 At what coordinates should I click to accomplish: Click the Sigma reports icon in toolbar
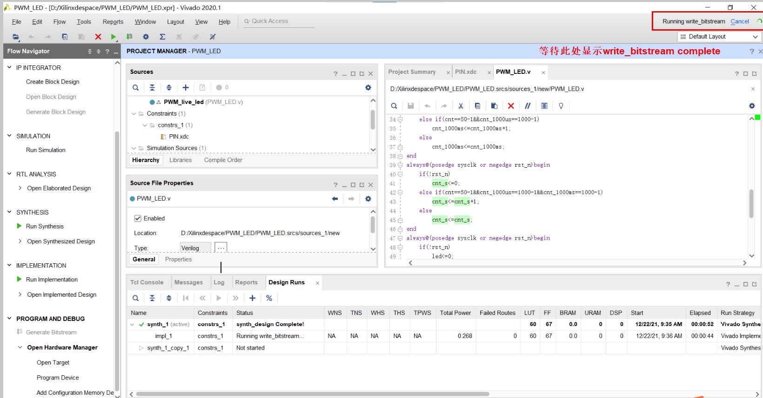click(x=162, y=37)
